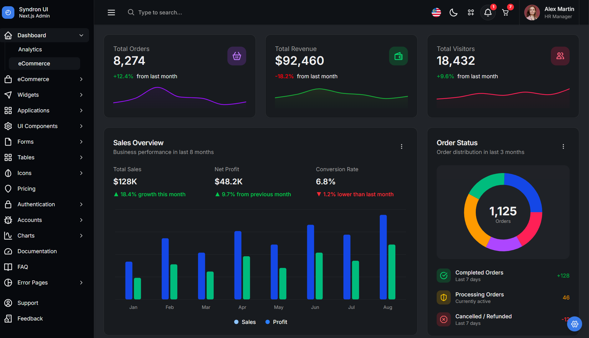The image size is (589, 338).
Task: Toggle the Profit legend item
Action: (x=276, y=322)
